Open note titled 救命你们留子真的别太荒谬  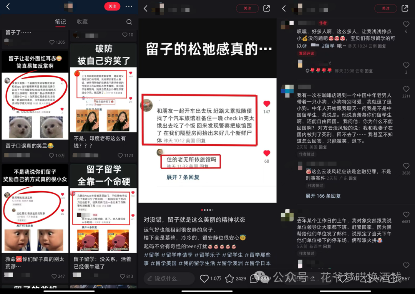point(35,263)
